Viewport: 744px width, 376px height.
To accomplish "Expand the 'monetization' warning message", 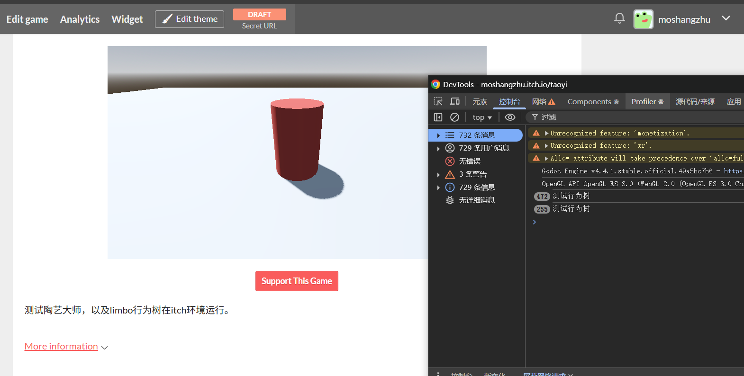I will click(x=546, y=134).
